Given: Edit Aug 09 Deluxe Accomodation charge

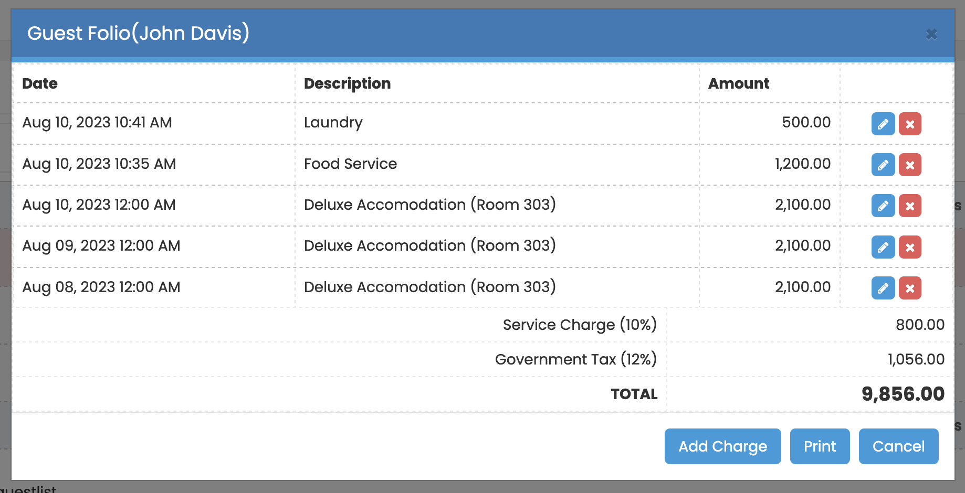Looking at the screenshot, I should tap(883, 247).
